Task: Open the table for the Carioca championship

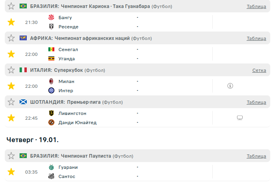Action: pyautogui.click(x=256, y=6)
